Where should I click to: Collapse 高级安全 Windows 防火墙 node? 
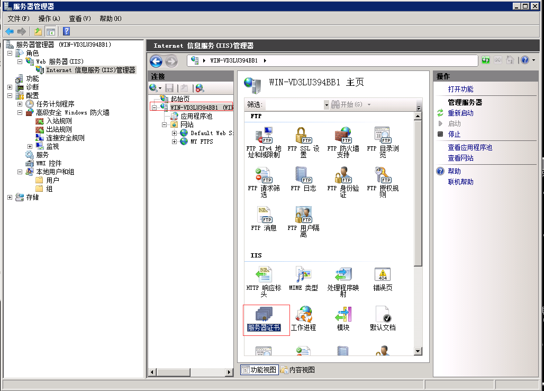[x=20, y=112]
